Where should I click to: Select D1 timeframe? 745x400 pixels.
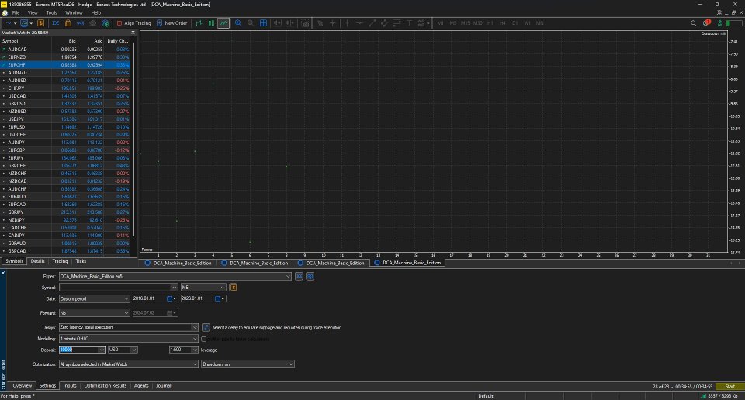click(x=515, y=22)
